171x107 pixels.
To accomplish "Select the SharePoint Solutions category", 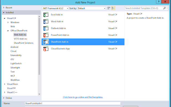I will 24,43.
